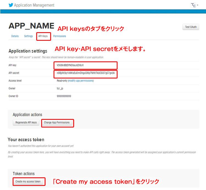Open Application Management home link
Image resolution: width=206 pixels, height=190 pixels.
click(x=34, y=5)
